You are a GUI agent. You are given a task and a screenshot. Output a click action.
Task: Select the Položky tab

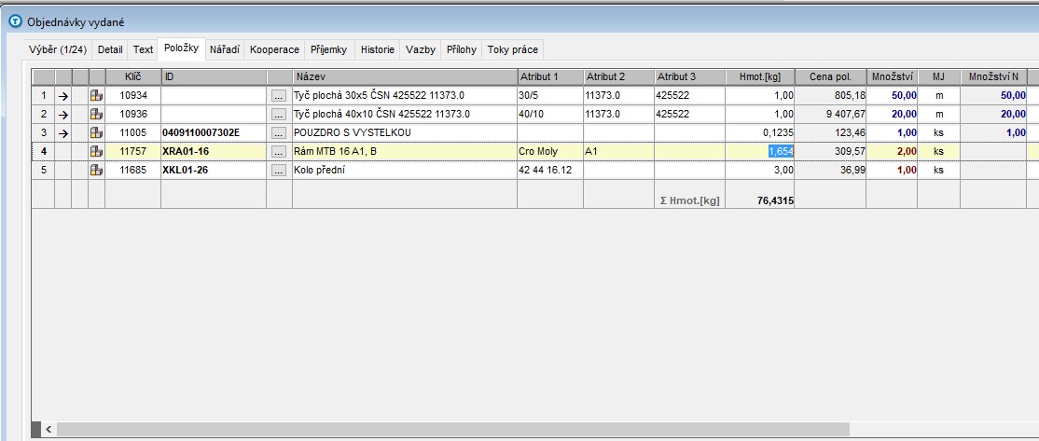click(x=182, y=48)
